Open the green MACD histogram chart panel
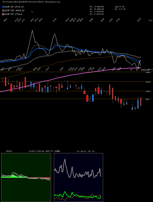The image size is (153, 202). coord(26,178)
